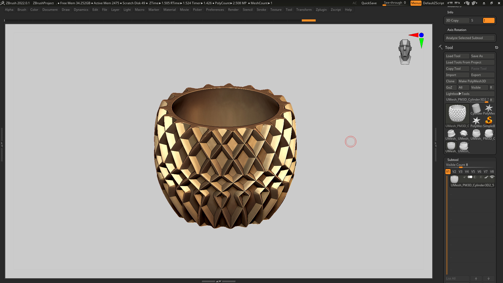Viewport: 503px width, 283px height.
Task: Click the green Y axis cone on gizmo
Action: pos(421,43)
